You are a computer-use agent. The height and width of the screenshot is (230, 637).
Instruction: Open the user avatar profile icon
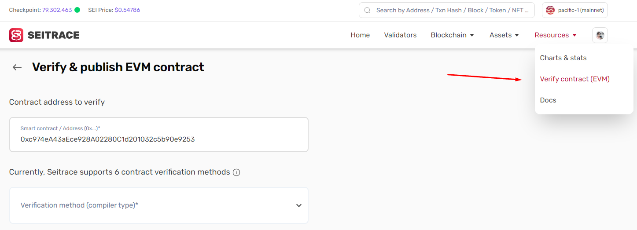[600, 35]
